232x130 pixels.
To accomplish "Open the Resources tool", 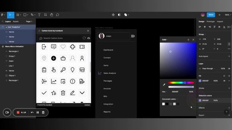I will point(45,15).
